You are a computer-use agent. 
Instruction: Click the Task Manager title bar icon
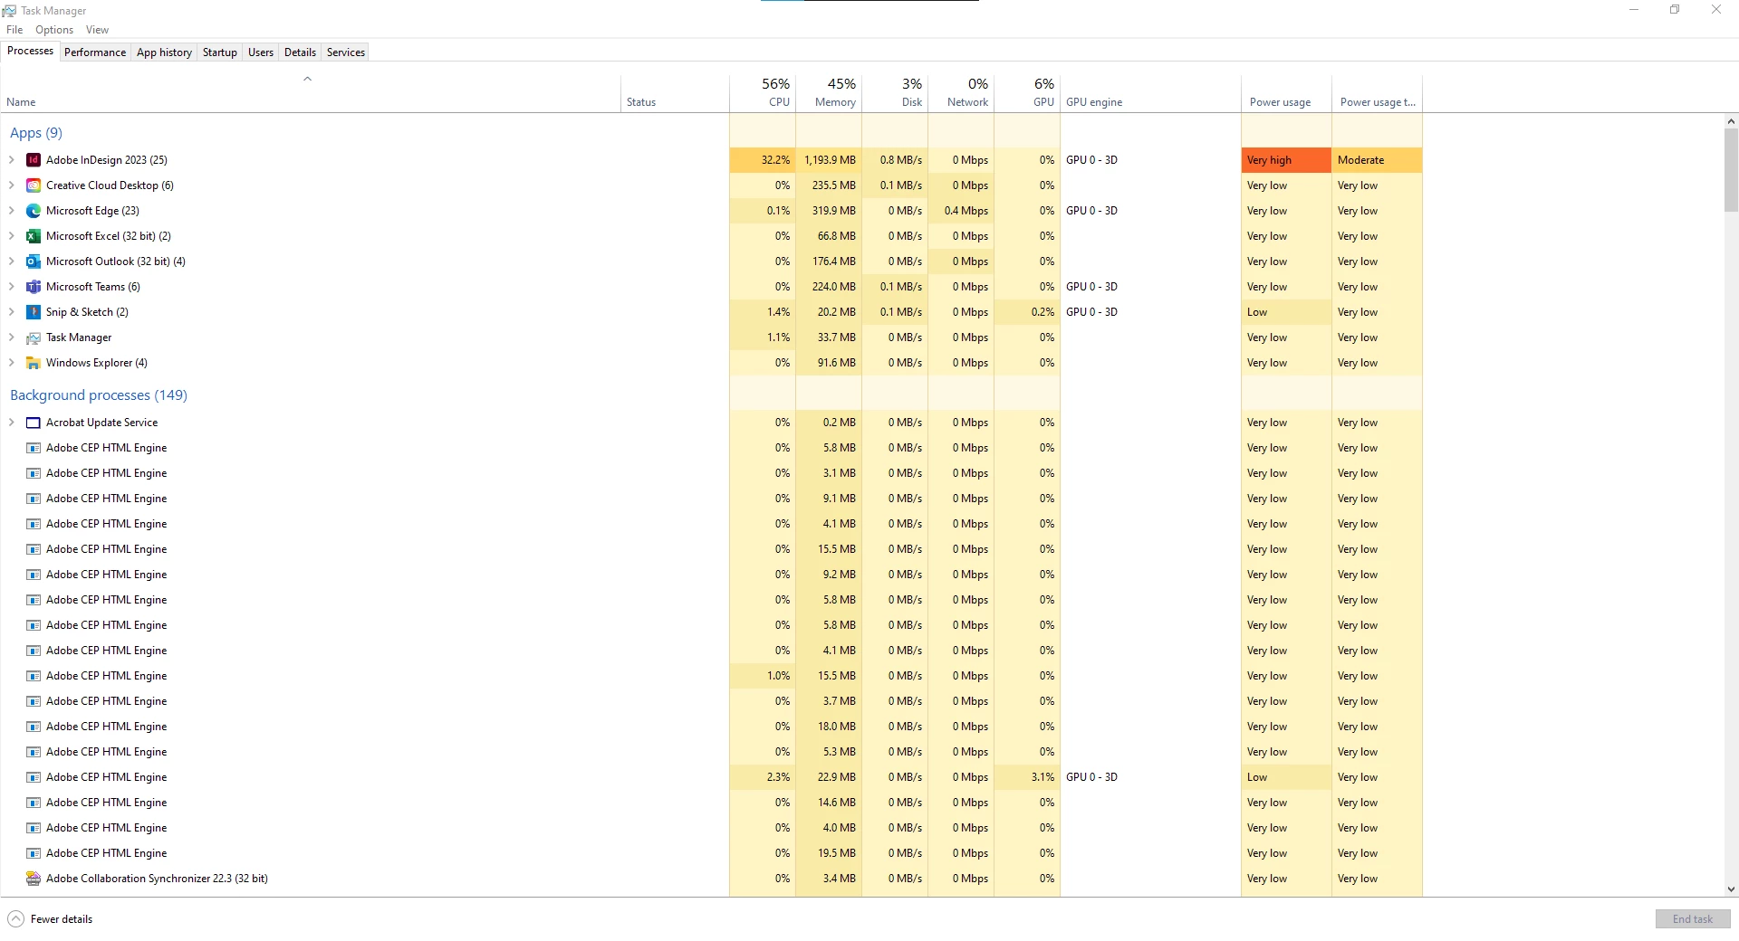(9, 11)
